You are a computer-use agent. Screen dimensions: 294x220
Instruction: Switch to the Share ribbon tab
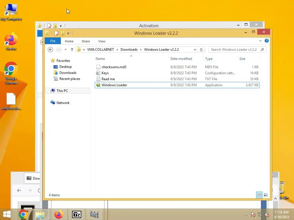(x=86, y=41)
